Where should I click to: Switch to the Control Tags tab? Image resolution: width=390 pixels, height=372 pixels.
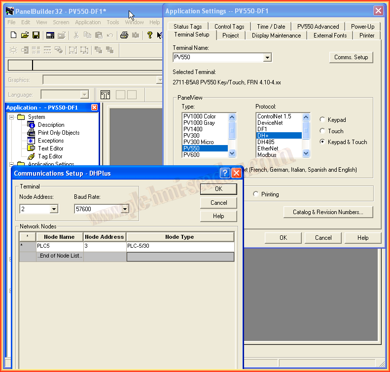pyautogui.click(x=229, y=27)
